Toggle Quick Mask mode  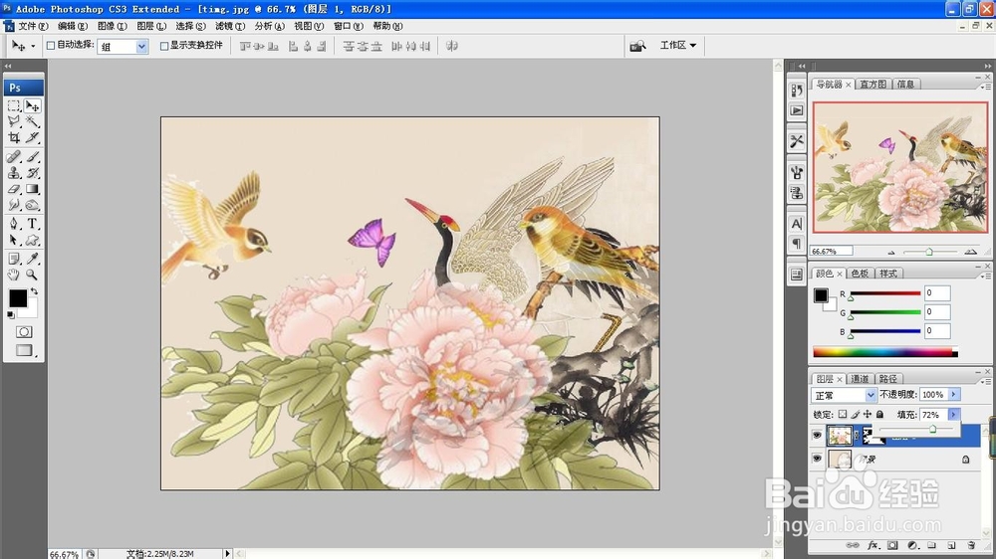point(24,332)
